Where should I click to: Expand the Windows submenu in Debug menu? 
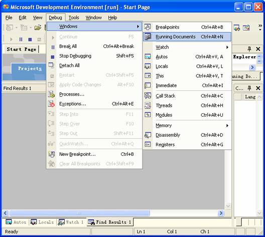tap(94, 27)
